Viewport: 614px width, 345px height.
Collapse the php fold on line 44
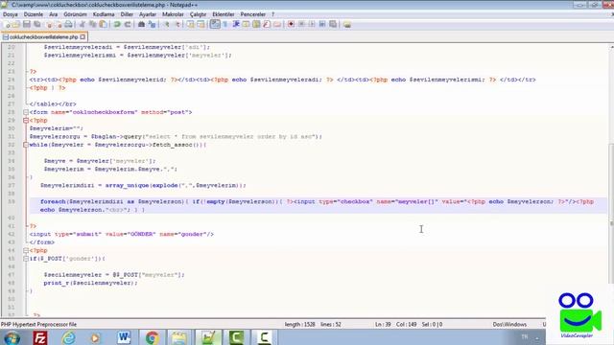(26, 250)
